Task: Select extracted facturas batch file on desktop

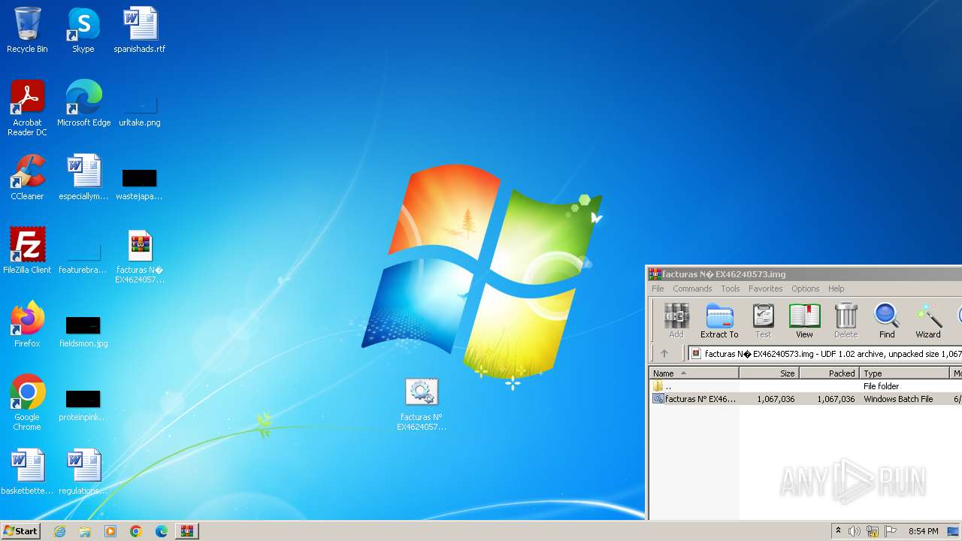Action: pos(422,404)
